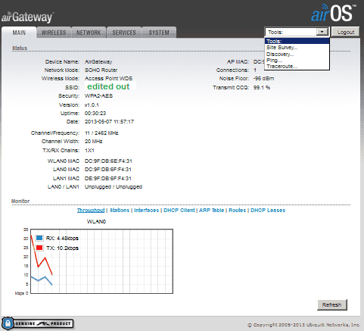
Task: Click the Transmit CCQ value 99.1 %
Action: 262,88
